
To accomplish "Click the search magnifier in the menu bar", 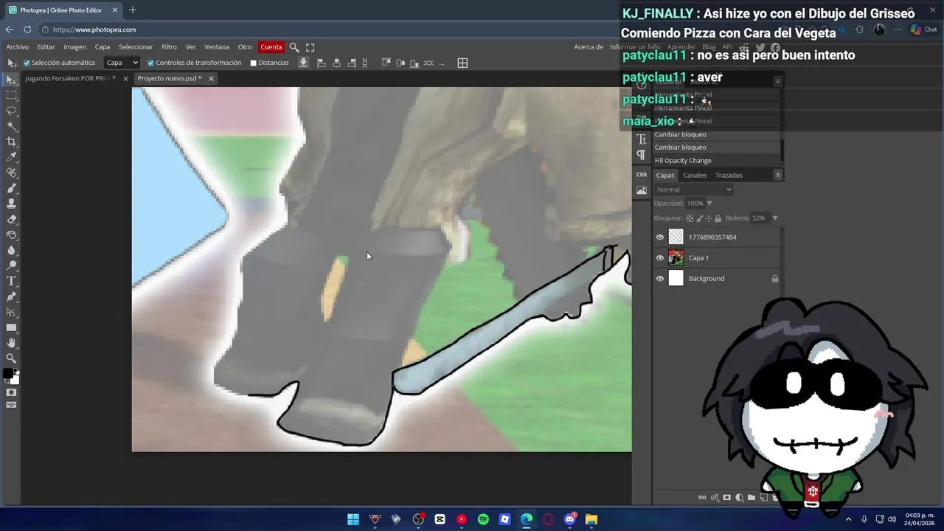I will click(294, 47).
